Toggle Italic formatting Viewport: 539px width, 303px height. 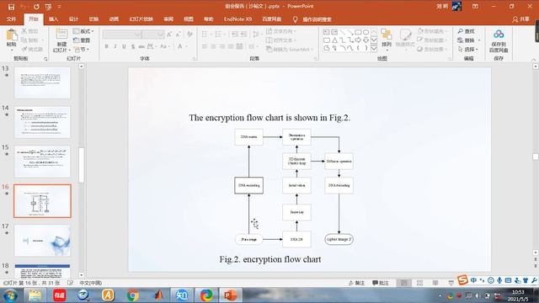coord(115,46)
